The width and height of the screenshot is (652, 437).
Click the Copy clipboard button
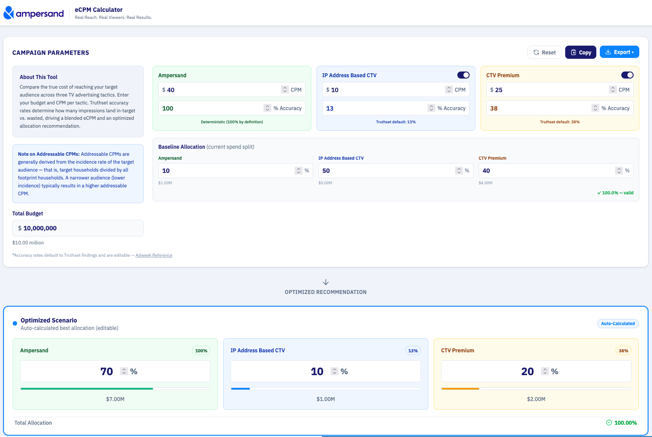[581, 52]
